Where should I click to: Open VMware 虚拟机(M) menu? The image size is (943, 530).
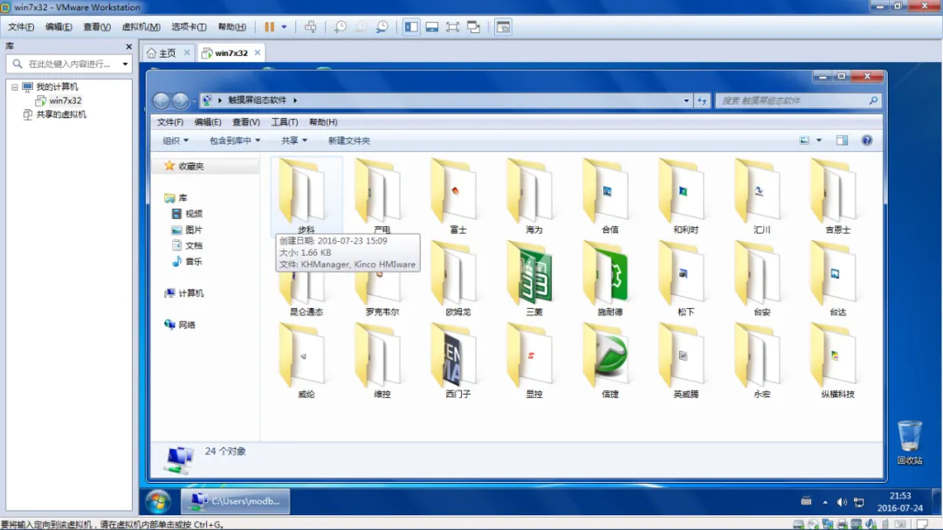click(141, 27)
